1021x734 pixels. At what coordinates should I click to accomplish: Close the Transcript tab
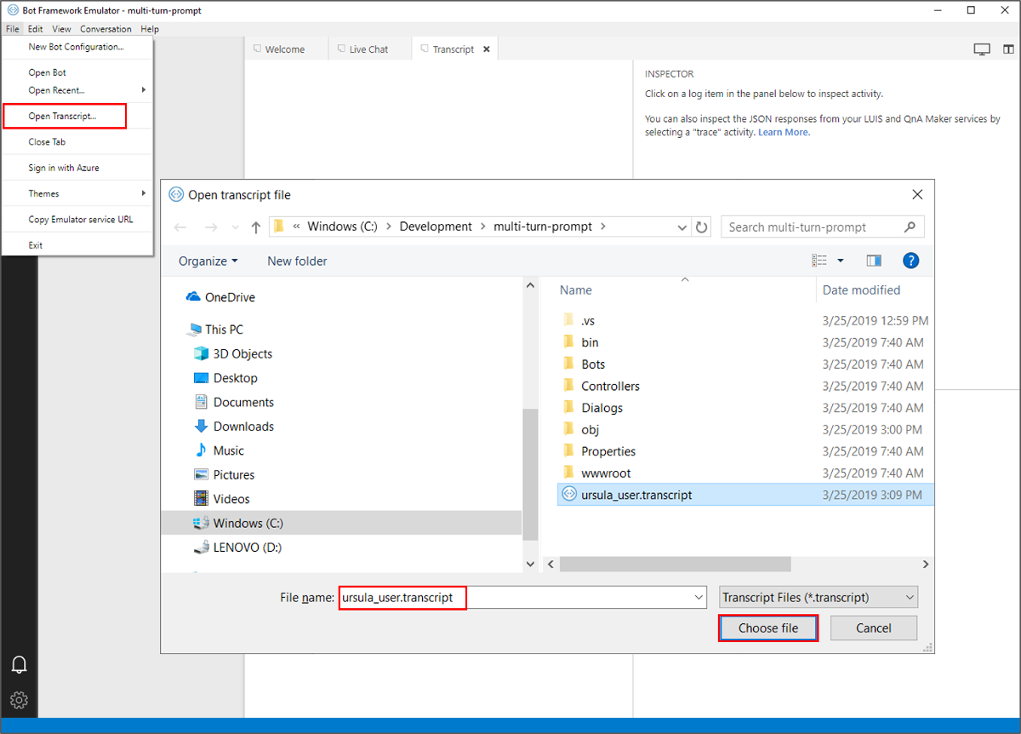486,49
